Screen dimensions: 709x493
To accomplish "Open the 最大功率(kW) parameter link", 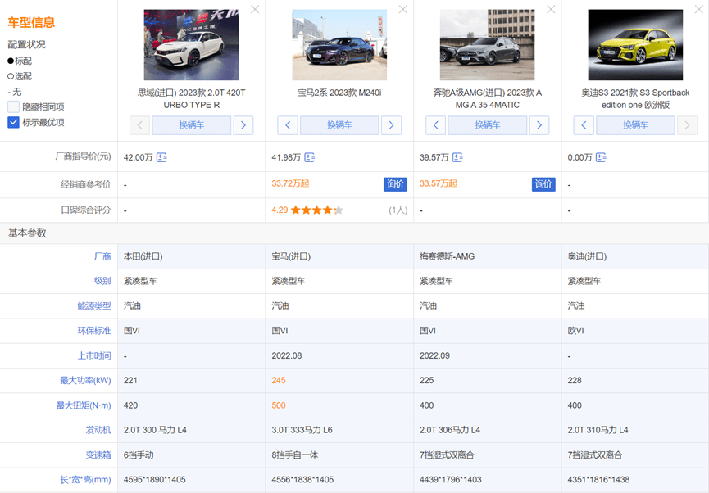I will [85, 380].
